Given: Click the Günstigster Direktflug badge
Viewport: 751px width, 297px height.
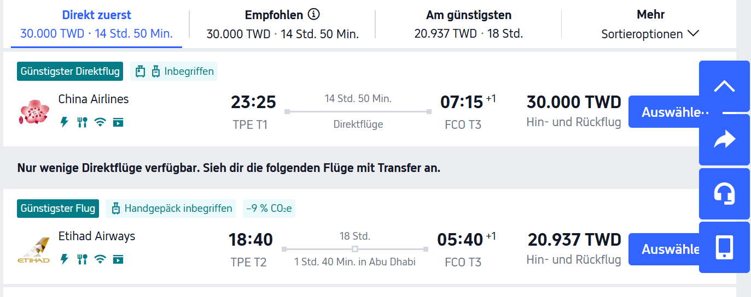Looking at the screenshot, I should coord(71,72).
